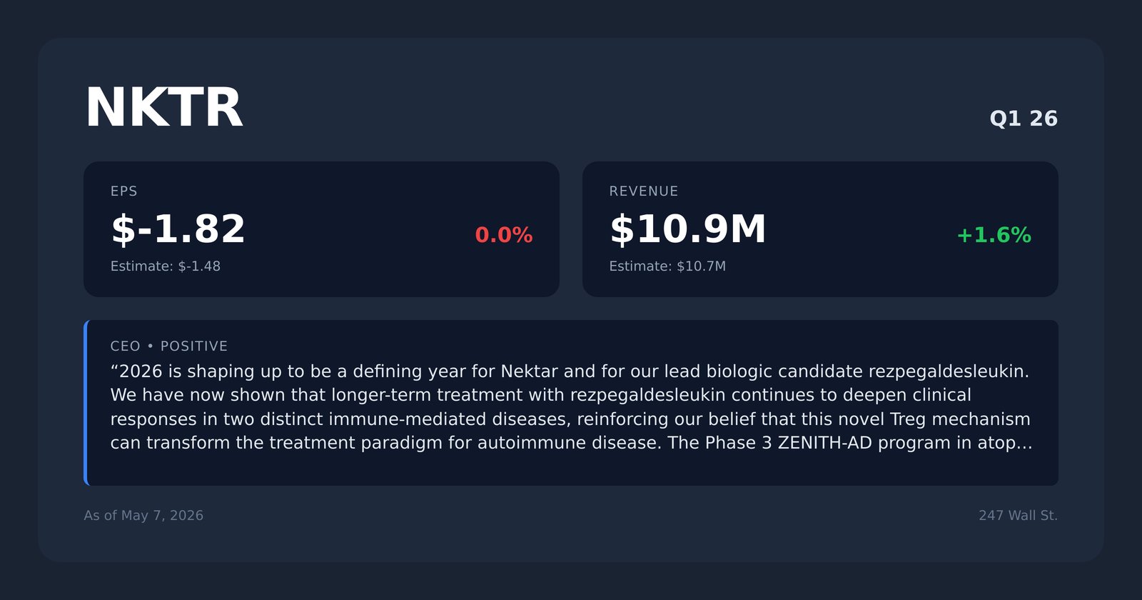1142x600 pixels.
Task: Click the revenue estimate $10.7M text
Action: tap(667, 266)
